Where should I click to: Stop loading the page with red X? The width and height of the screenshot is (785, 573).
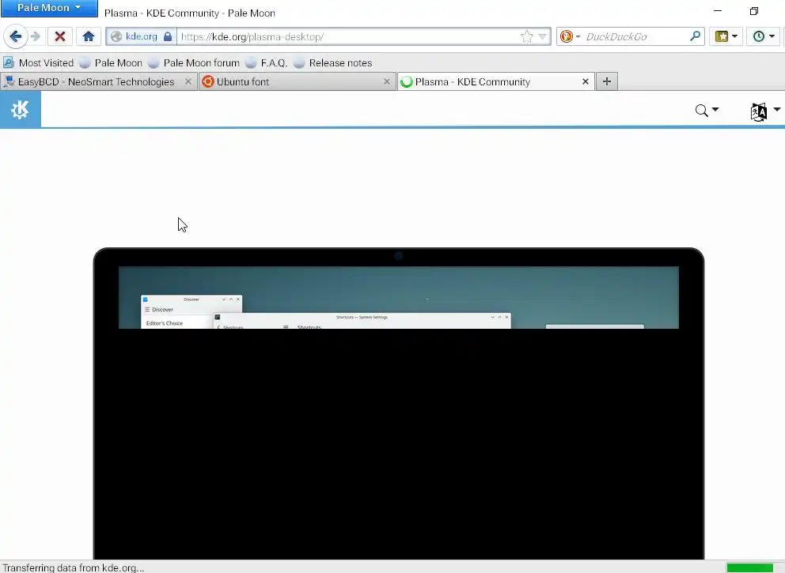click(x=60, y=36)
